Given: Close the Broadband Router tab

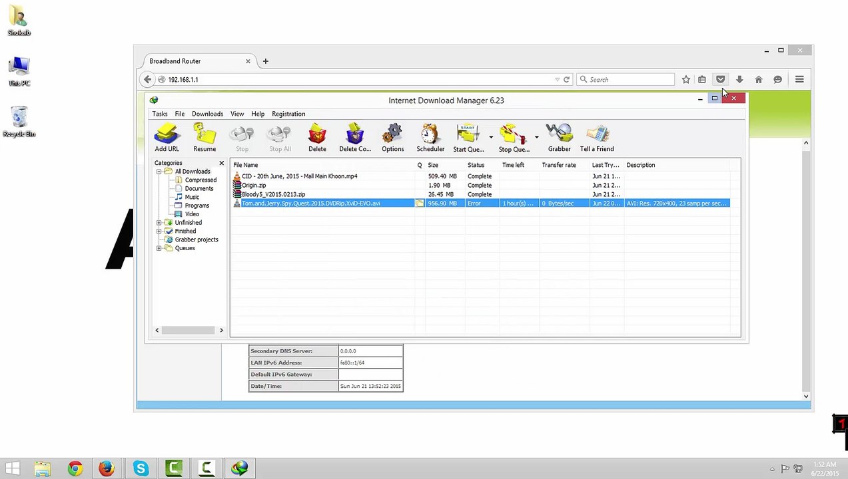Looking at the screenshot, I should pyautogui.click(x=248, y=61).
